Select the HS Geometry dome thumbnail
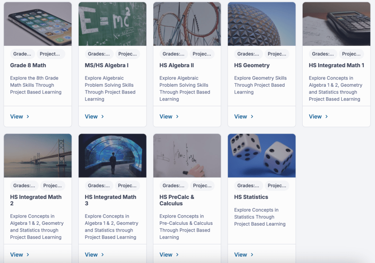The image size is (375, 263). coord(262,24)
